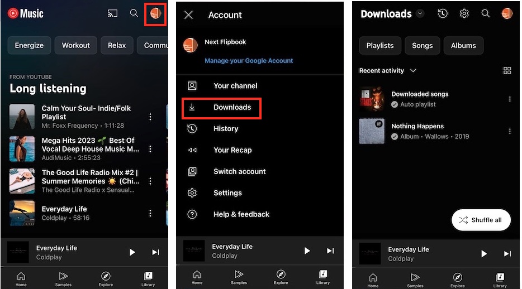This screenshot has width=522, height=289.
Task: Open options for The Good Life Radio Mix
Action: (x=150, y=181)
